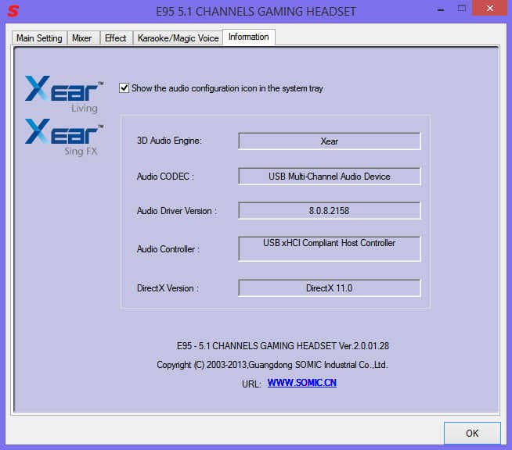The width and height of the screenshot is (512, 450).
Task: Click the Xear Sing FX logo
Action: tap(64, 137)
